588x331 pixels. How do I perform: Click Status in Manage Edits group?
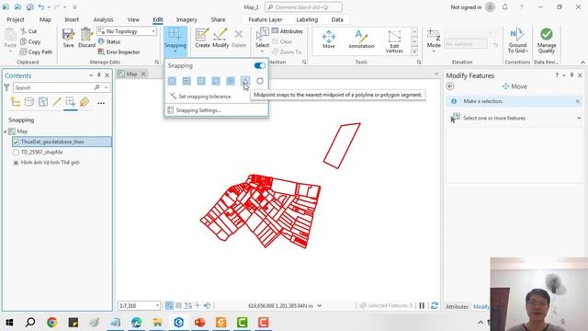109,41
